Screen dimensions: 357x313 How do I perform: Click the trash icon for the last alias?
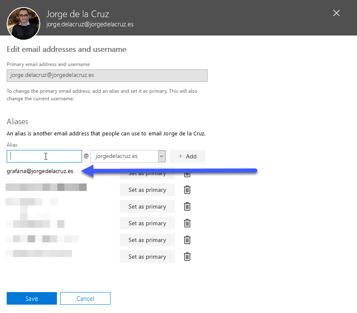coord(187,257)
